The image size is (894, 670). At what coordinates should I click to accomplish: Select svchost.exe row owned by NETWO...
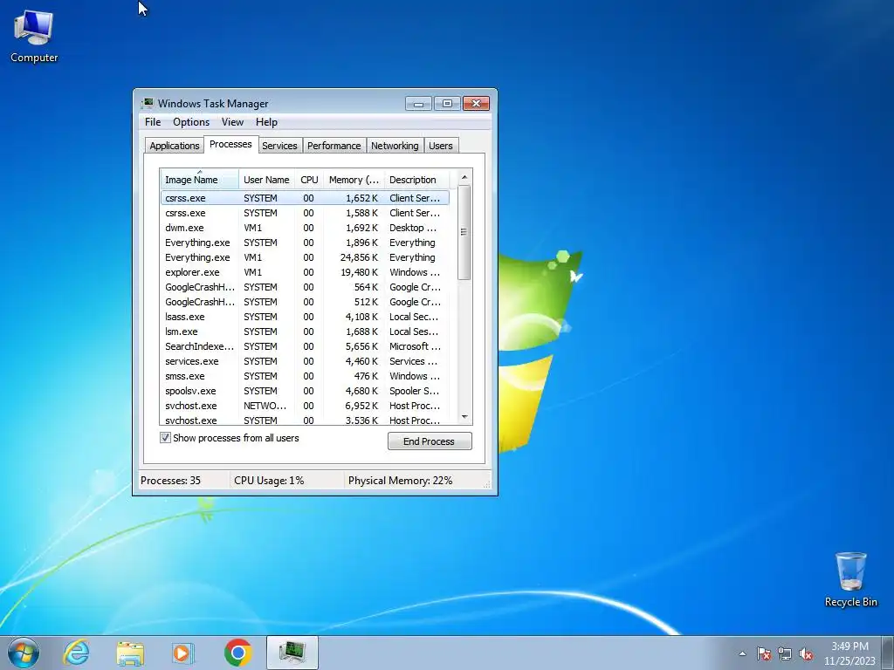click(305, 406)
